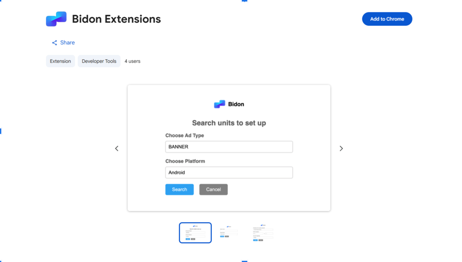Select the first screenshot thumbnail
The image size is (462, 262).
point(195,233)
